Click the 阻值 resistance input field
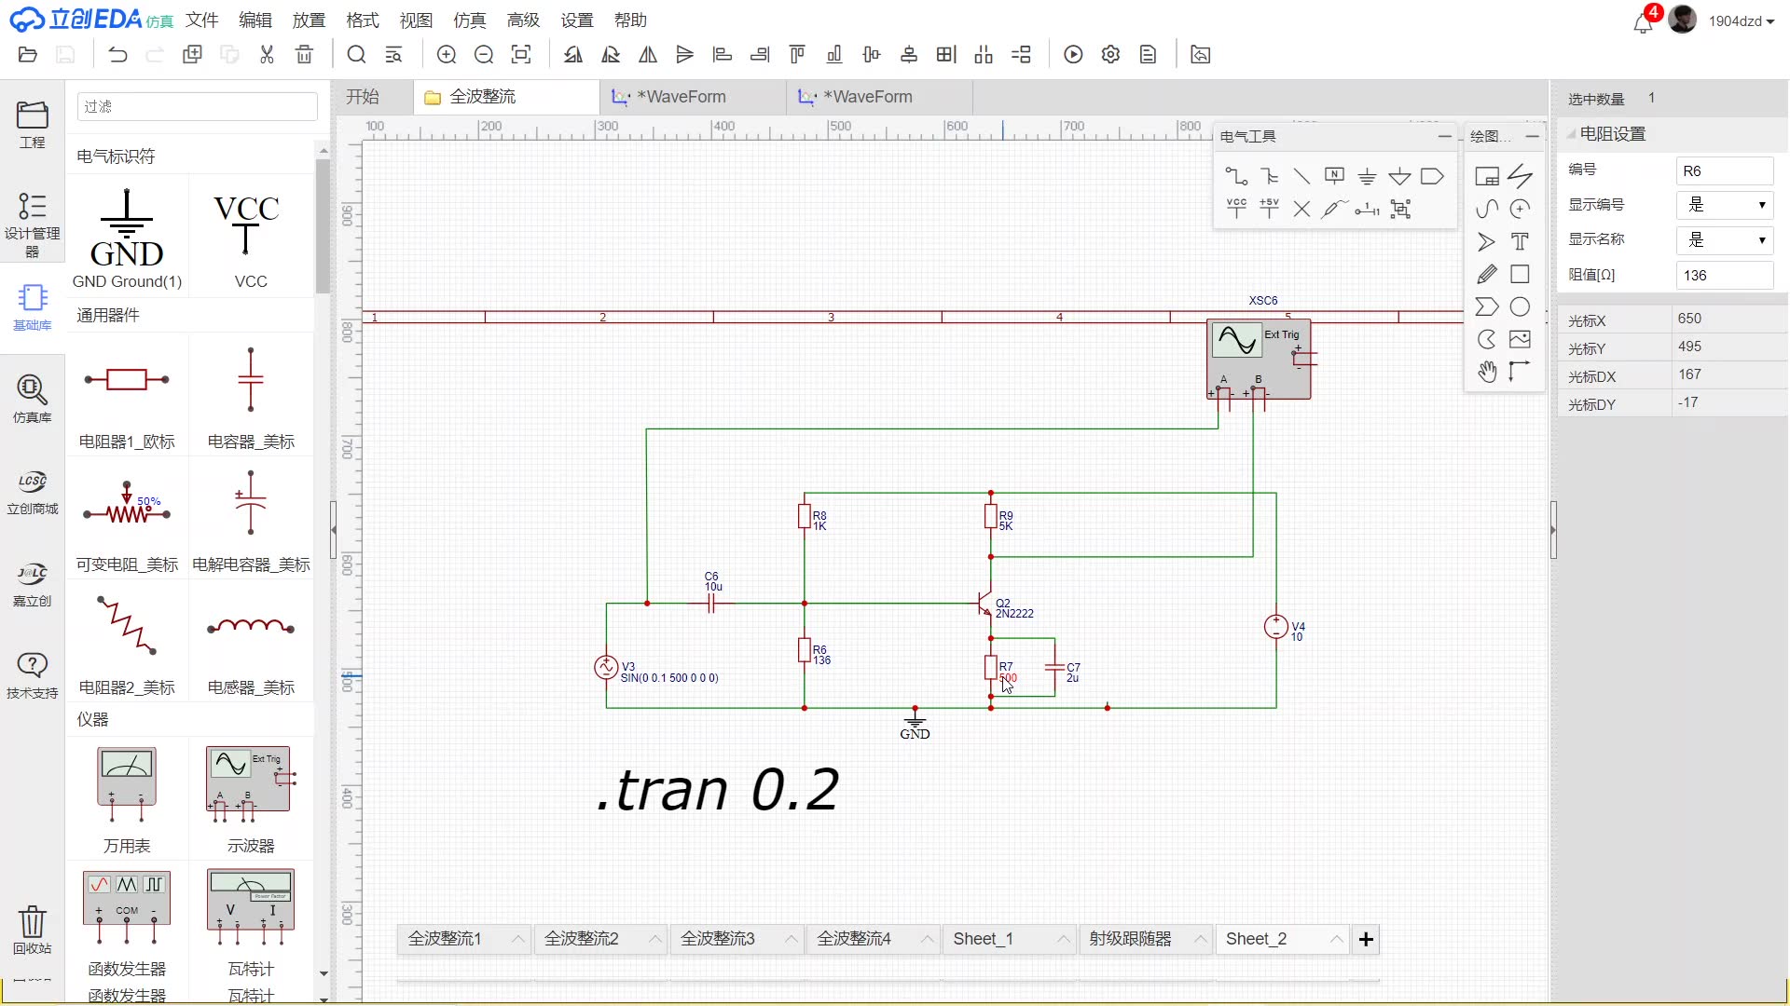Viewport: 1790px width, 1006px height. 1724,275
